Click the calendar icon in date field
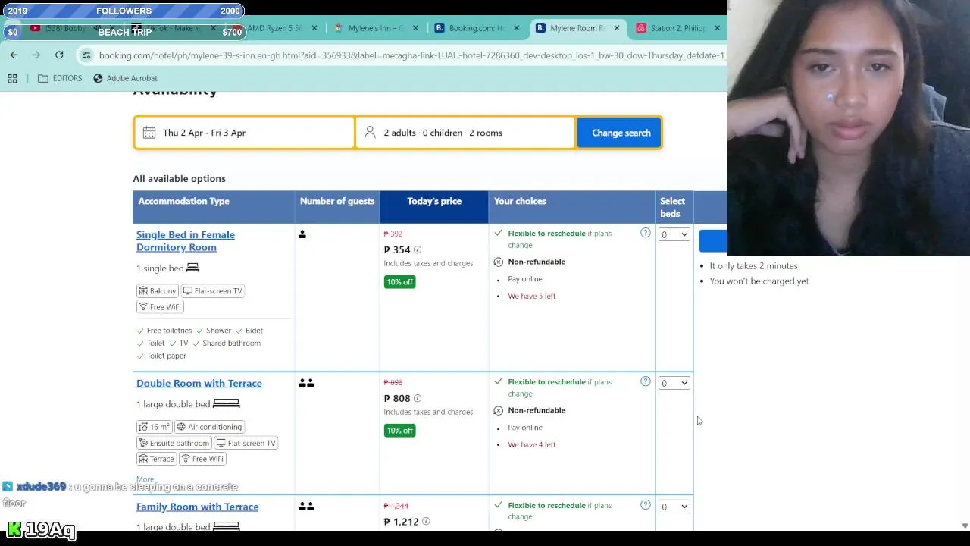Image resolution: width=970 pixels, height=546 pixels. [149, 133]
